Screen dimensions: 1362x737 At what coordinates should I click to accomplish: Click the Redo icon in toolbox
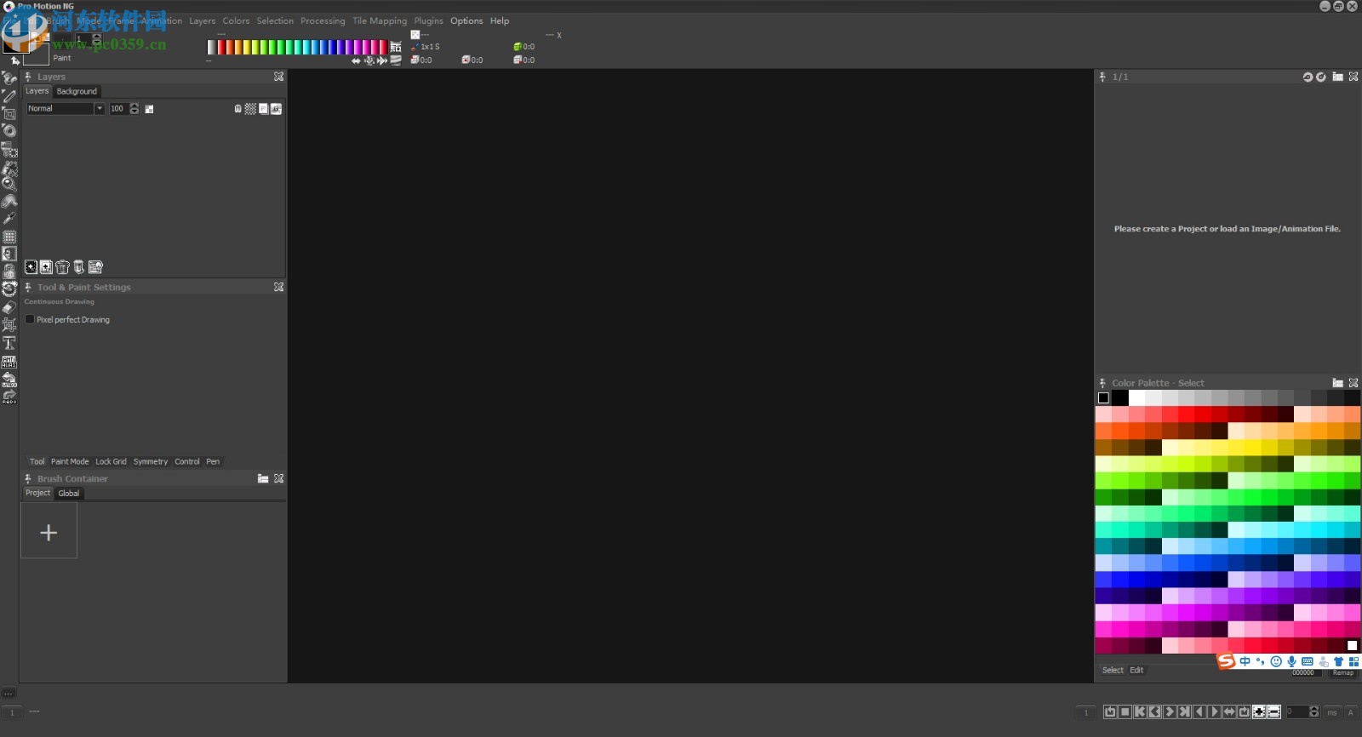pyautogui.click(x=9, y=397)
